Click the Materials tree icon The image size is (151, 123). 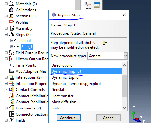click(11, 4)
